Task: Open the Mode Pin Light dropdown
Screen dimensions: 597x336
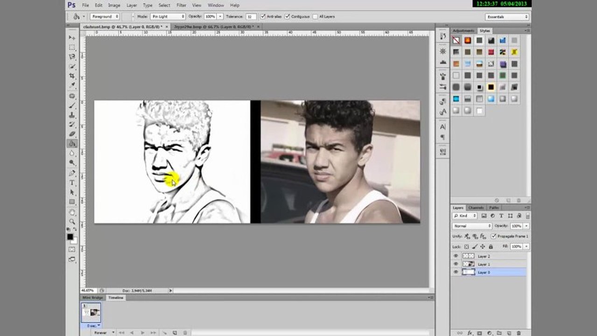Action: coord(167,16)
